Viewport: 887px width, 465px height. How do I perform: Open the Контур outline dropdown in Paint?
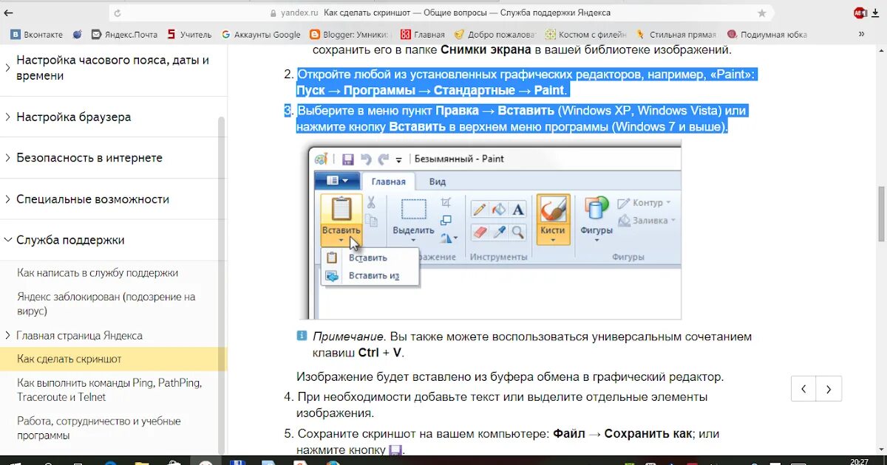tap(644, 202)
